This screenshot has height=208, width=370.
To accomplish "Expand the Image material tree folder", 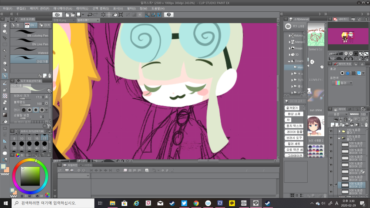I will coord(290,48).
